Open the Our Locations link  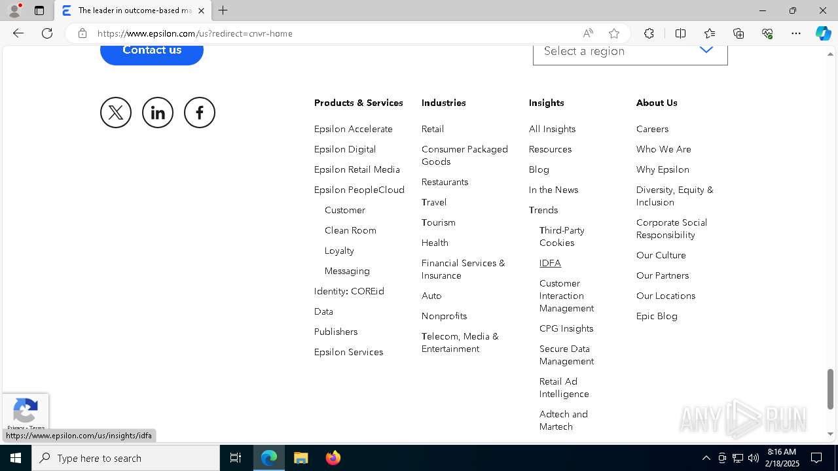tap(666, 296)
